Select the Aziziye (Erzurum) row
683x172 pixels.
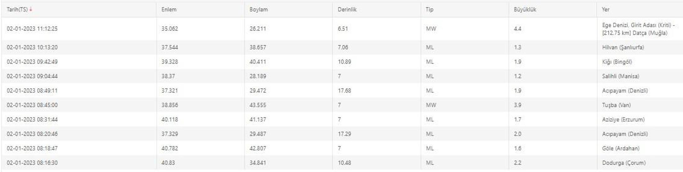click(x=342, y=119)
